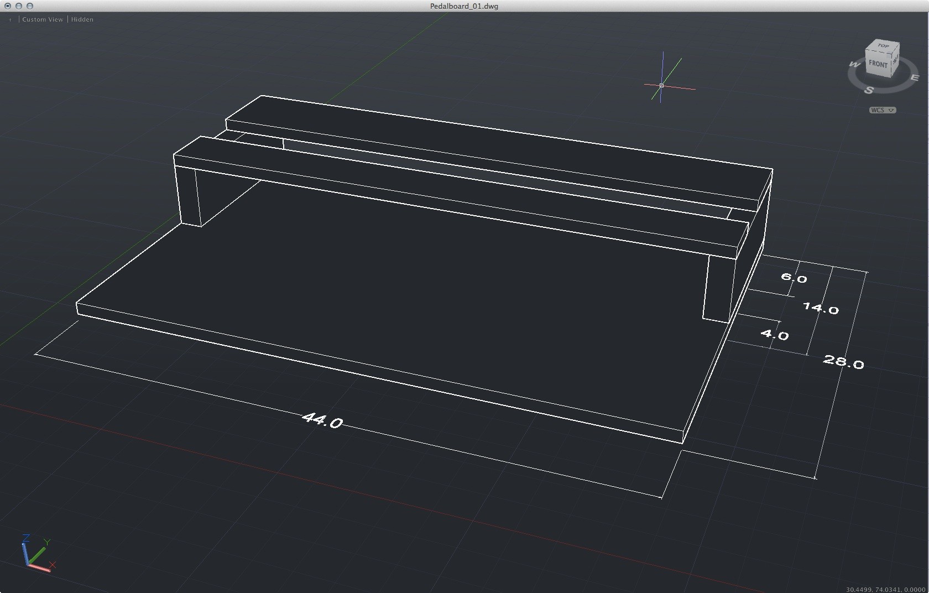Click the E compass direction on the ViewCube
This screenshot has height=593, width=929.
coord(915,78)
